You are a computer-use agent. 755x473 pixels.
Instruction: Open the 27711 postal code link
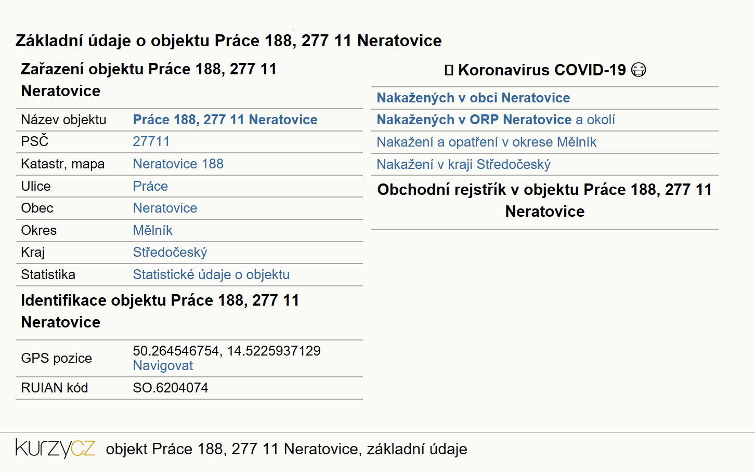(151, 141)
